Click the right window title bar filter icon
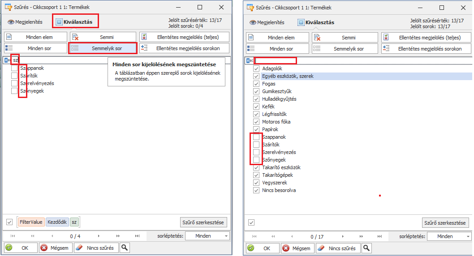This screenshot has width=474, height=256. click(250, 8)
